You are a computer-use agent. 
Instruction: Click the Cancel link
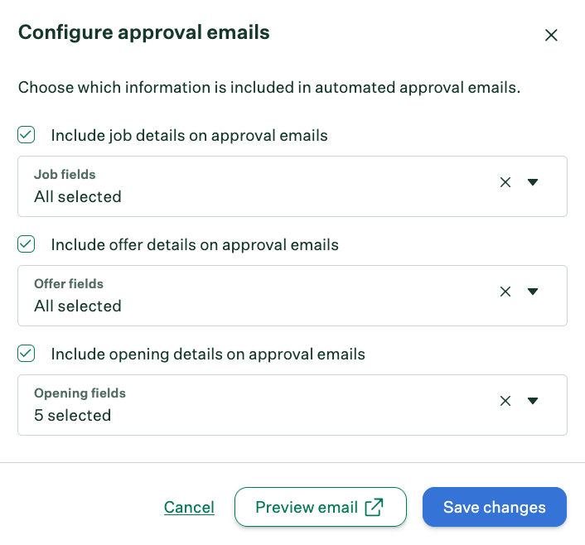click(x=189, y=508)
